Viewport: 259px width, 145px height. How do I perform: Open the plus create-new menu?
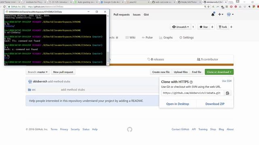[221, 14]
